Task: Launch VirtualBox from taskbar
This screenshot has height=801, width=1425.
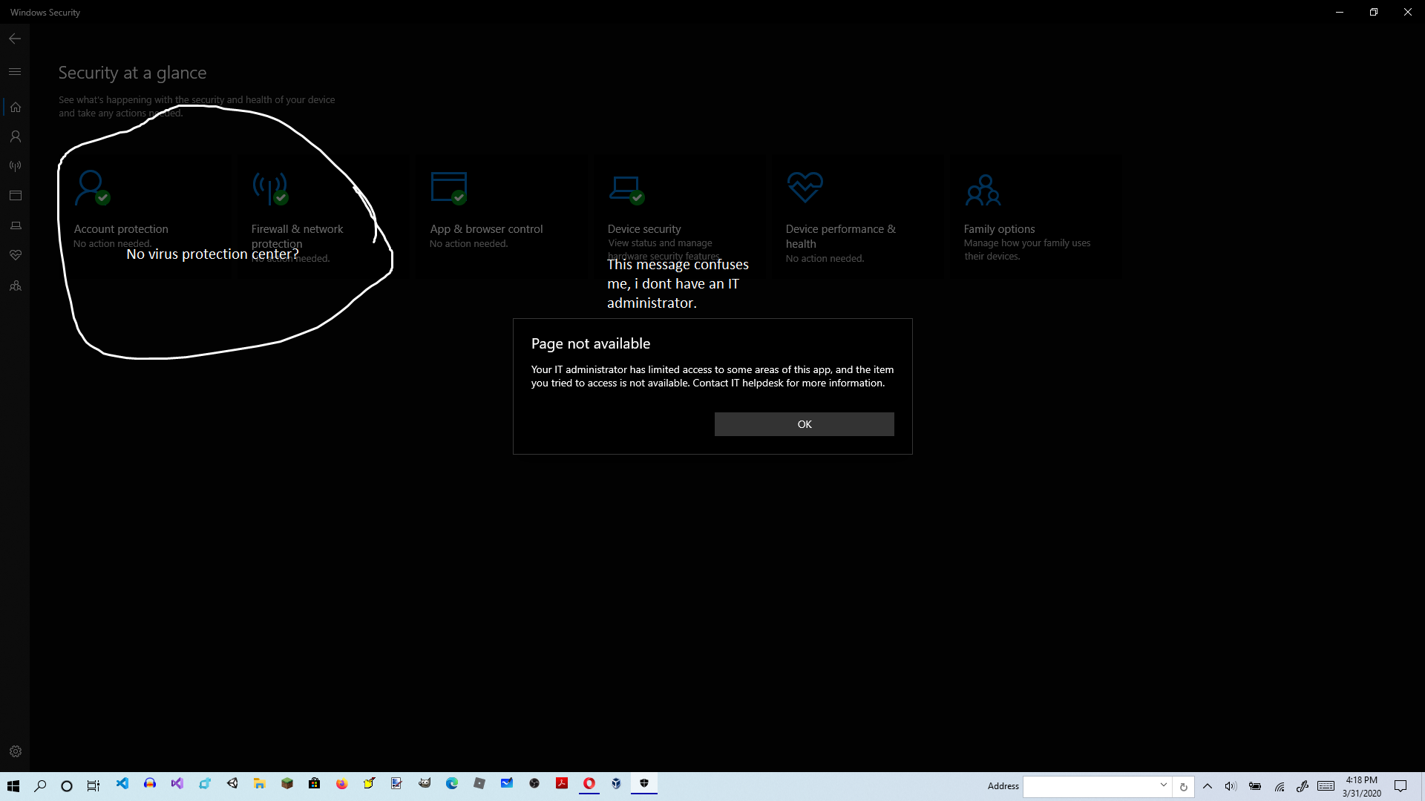Action: 617,783
